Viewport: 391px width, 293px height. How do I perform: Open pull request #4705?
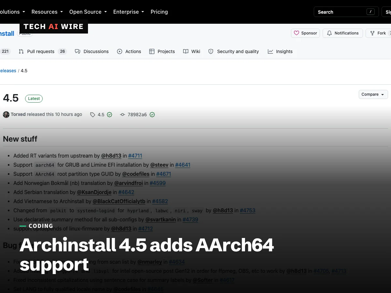tap(321, 271)
